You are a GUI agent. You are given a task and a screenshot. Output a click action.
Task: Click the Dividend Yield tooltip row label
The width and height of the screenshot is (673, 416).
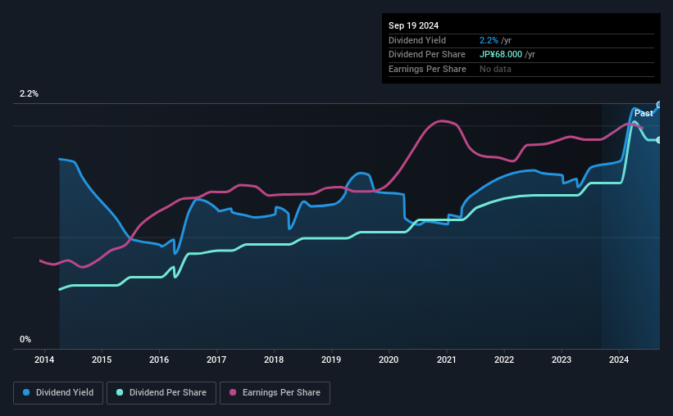tap(417, 40)
